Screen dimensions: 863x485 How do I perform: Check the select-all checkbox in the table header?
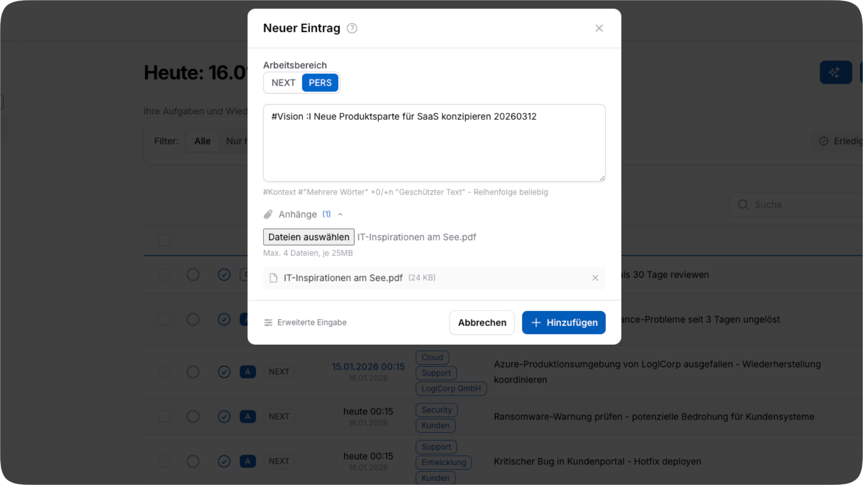point(165,240)
